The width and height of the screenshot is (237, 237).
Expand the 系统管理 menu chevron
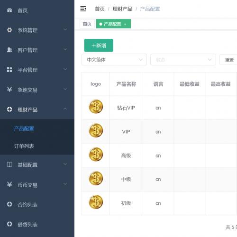(65, 29)
